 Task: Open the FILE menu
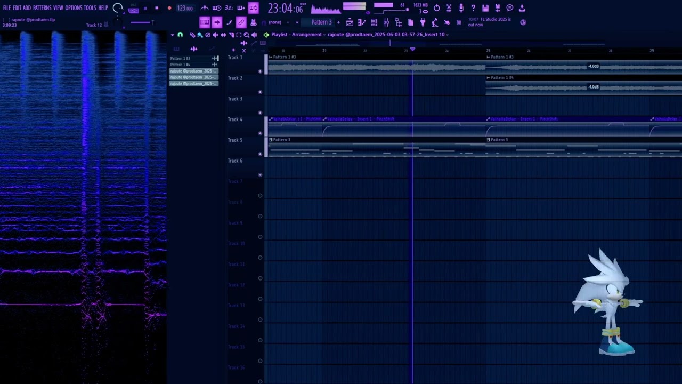tap(7, 8)
